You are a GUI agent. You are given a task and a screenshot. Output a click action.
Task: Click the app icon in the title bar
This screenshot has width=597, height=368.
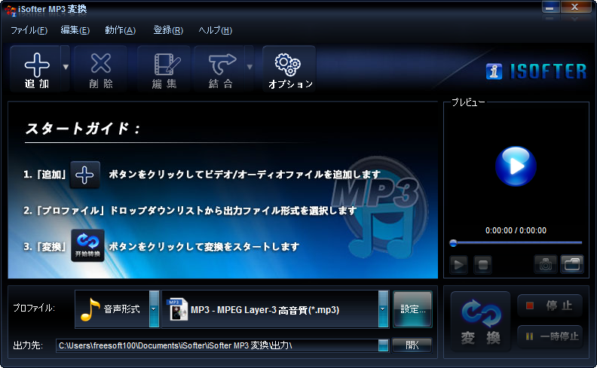pos(11,10)
